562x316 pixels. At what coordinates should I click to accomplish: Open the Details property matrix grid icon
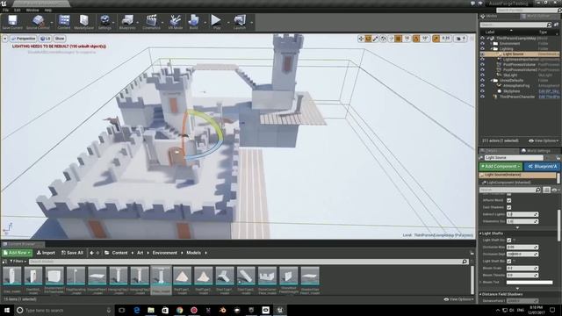click(x=546, y=190)
